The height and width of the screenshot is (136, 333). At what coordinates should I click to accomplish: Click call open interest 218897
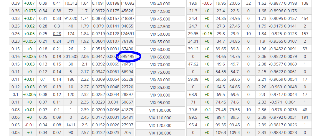(x=127, y=18)
